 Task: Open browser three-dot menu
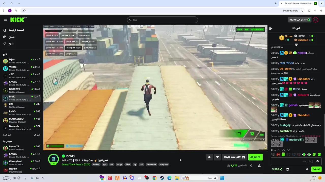[4, 11]
